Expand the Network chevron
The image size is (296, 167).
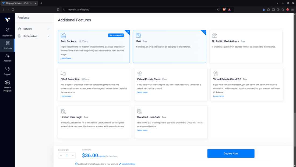point(48,29)
